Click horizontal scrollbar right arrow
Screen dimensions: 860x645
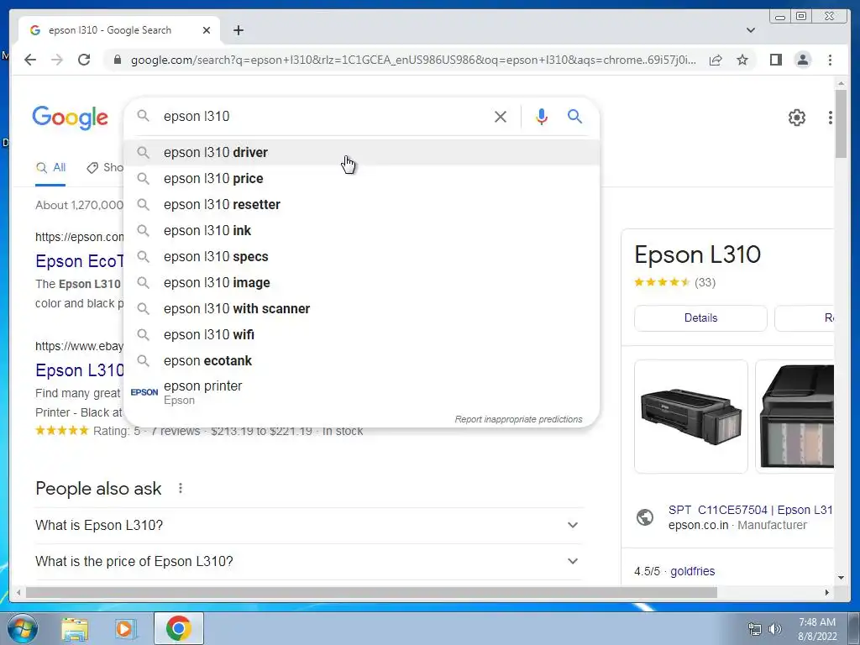click(x=827, y=592)
